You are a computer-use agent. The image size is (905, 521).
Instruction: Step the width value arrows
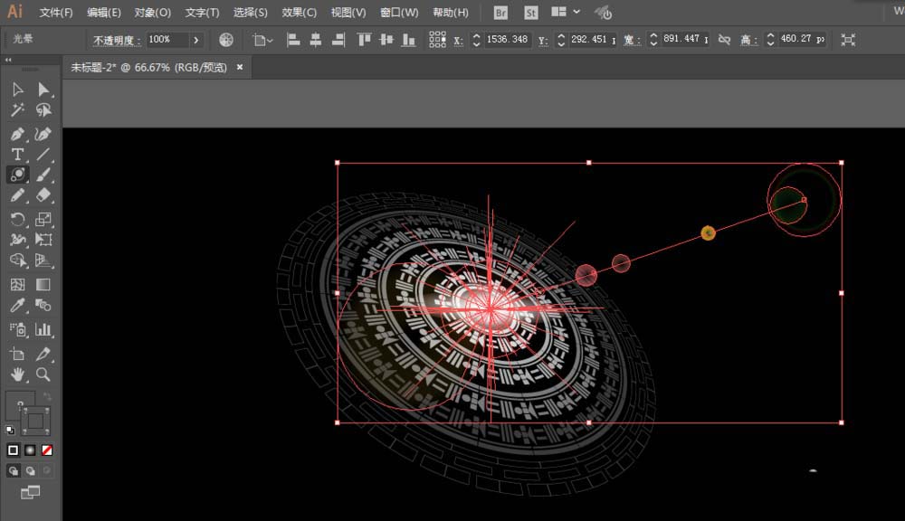click(x=653, y=39)
